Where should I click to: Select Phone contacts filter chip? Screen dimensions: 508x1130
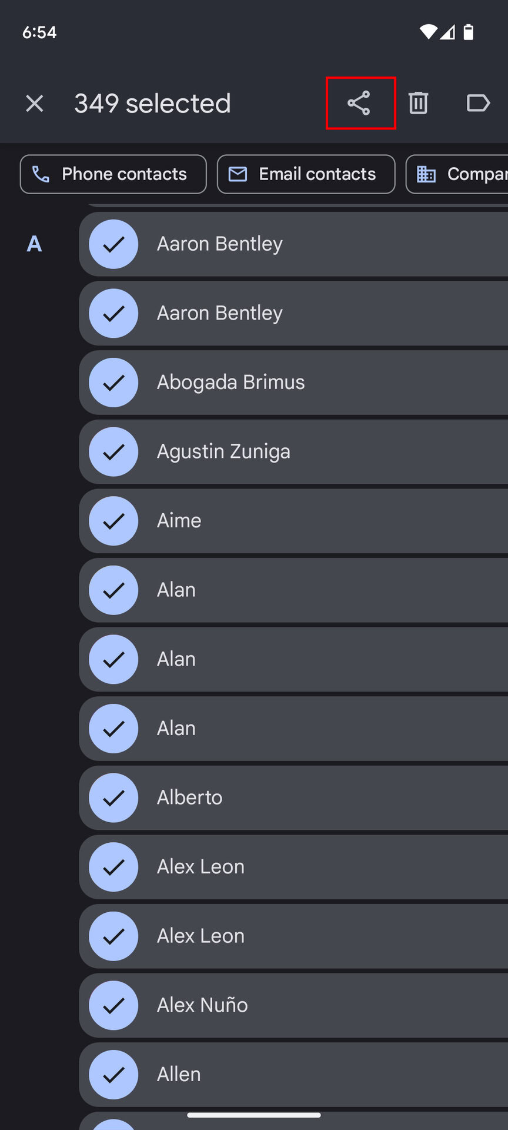tap(113, 174)
